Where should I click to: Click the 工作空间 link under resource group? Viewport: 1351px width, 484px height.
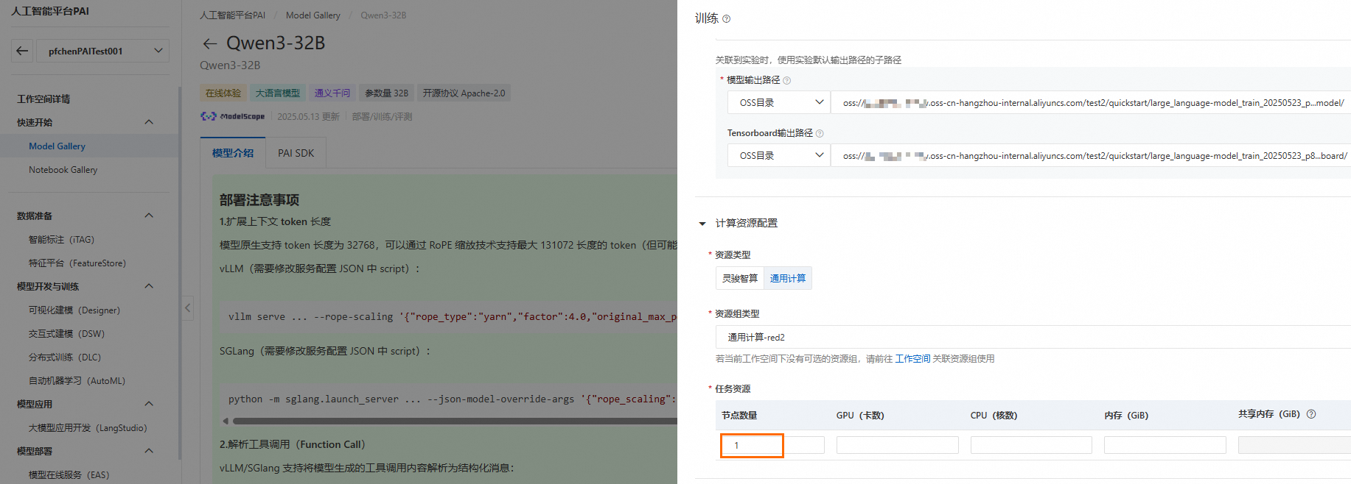point(912,359)
